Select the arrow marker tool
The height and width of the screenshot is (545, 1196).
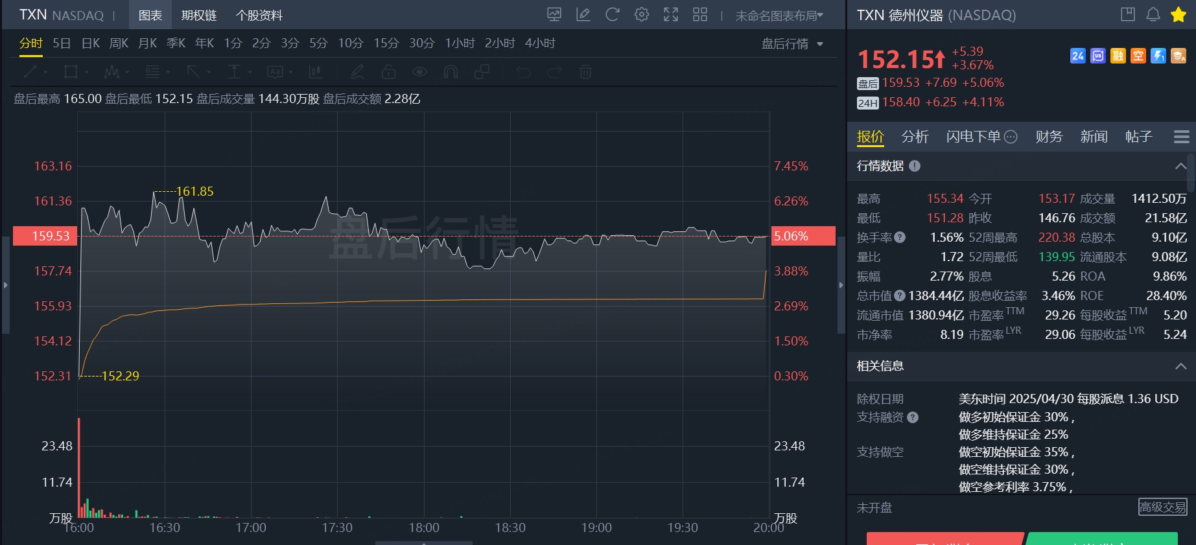(x=193, y=71)
